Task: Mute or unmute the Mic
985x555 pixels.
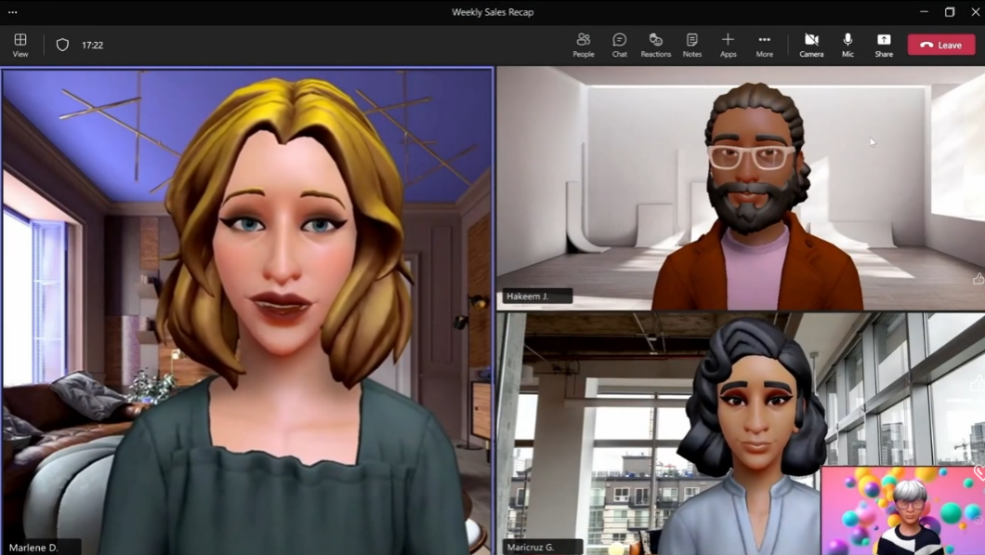Action: click(x=847, y=45)
